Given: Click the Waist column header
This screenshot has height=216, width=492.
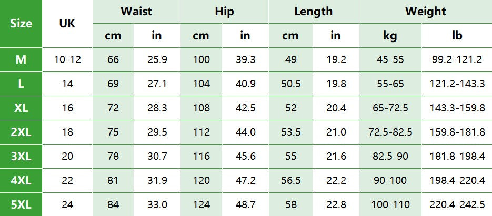Looking at the screenshot, I should (136, 12).
